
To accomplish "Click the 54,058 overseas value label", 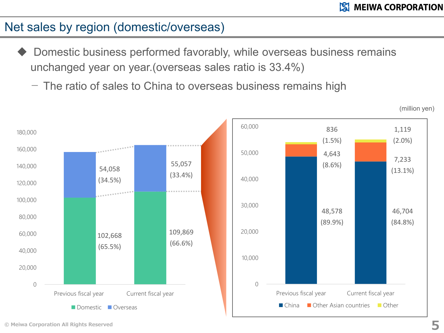I will (x=109, y=169).
